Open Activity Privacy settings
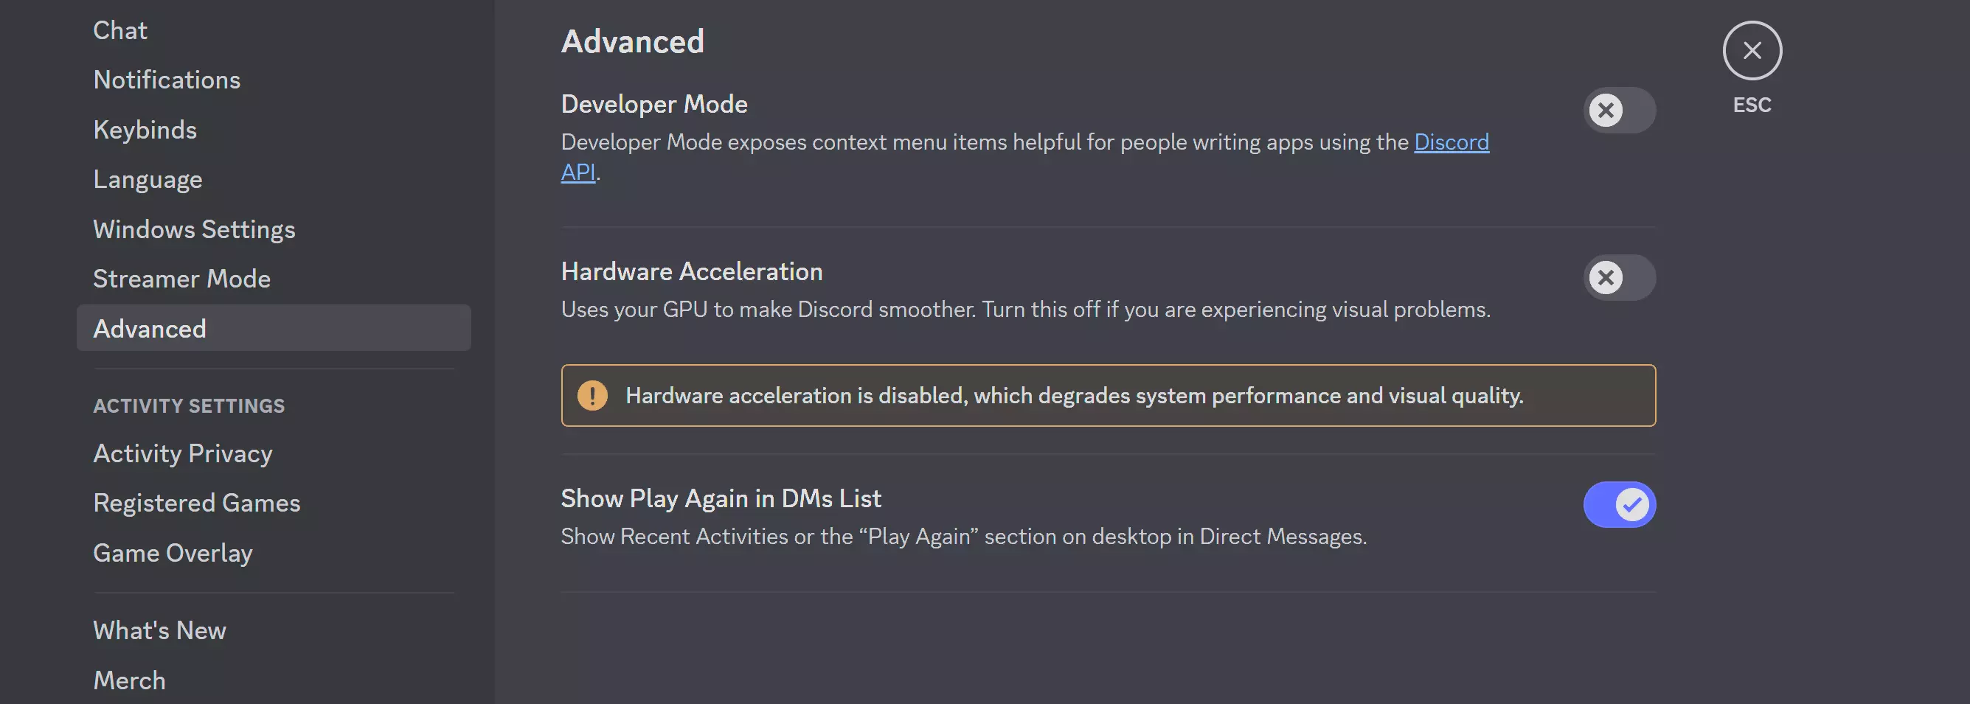 pos(183,453)
